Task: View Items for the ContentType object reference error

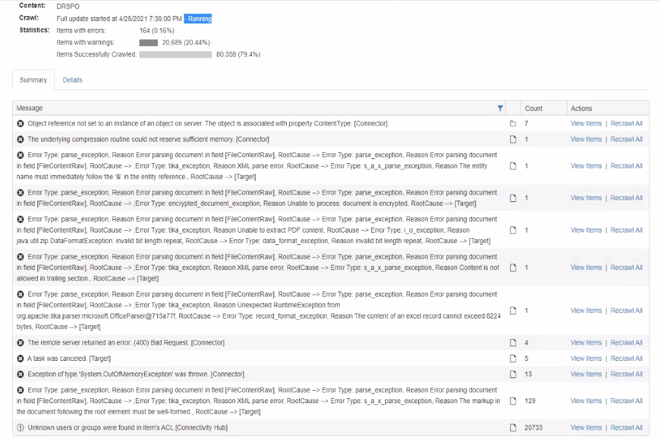Action: click(586, 124)
